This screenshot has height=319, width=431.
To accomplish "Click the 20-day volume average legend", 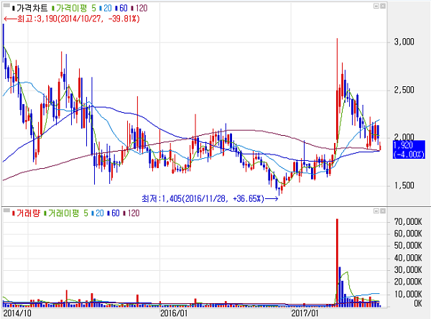I will click(98, 213).
